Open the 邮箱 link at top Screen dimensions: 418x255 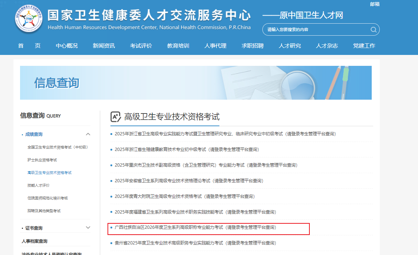click(x=375, y=4)
